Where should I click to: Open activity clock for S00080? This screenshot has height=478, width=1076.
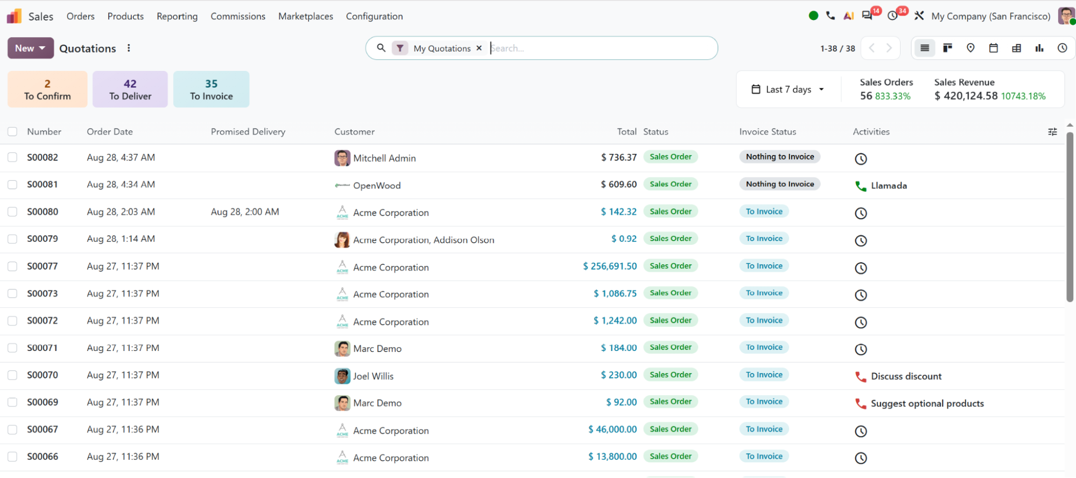coord(861,213)
